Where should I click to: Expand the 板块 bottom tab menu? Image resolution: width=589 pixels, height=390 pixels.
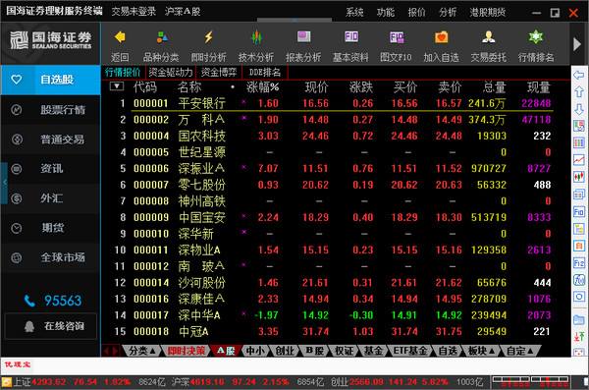click(481, 351)
